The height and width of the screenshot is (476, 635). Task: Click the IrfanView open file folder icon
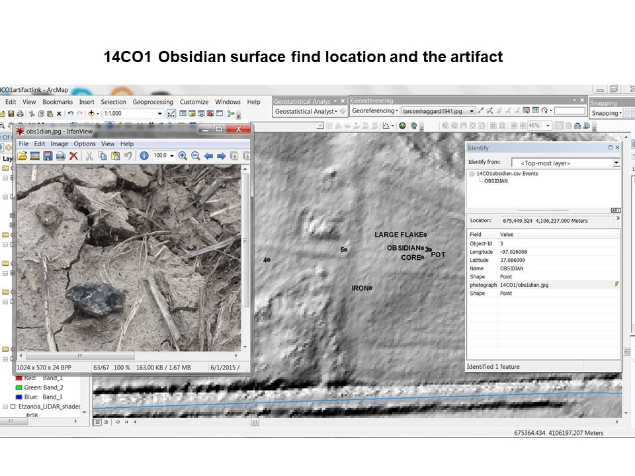pyautogui.click(x=22, y=156)
